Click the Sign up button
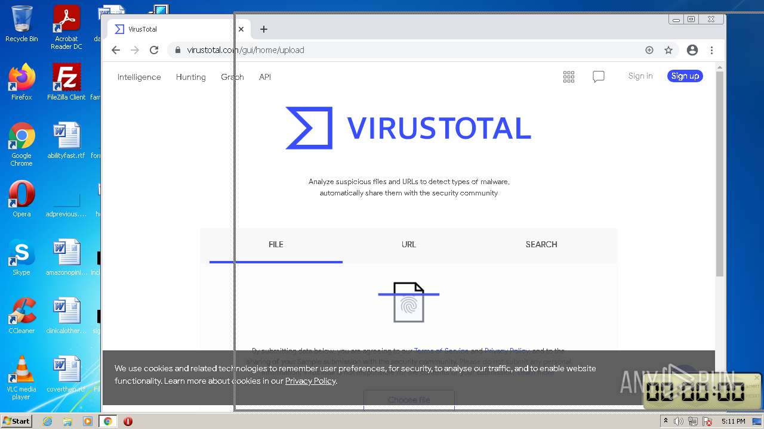The image size is (764, 429). click(x=685, y=76)
